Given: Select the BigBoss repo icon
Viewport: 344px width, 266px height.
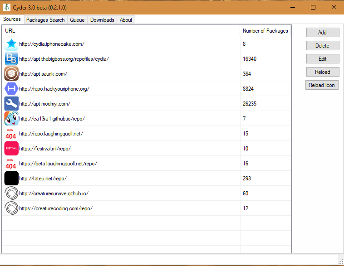Looking at the screenshot, I should [11, 59].
